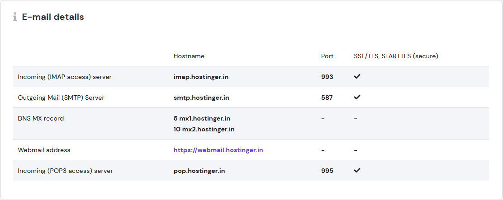Viewport: 503px width, 200px height.
Task: Click the Incoming (IMAP access) server label
Action: tap(65, 77)
